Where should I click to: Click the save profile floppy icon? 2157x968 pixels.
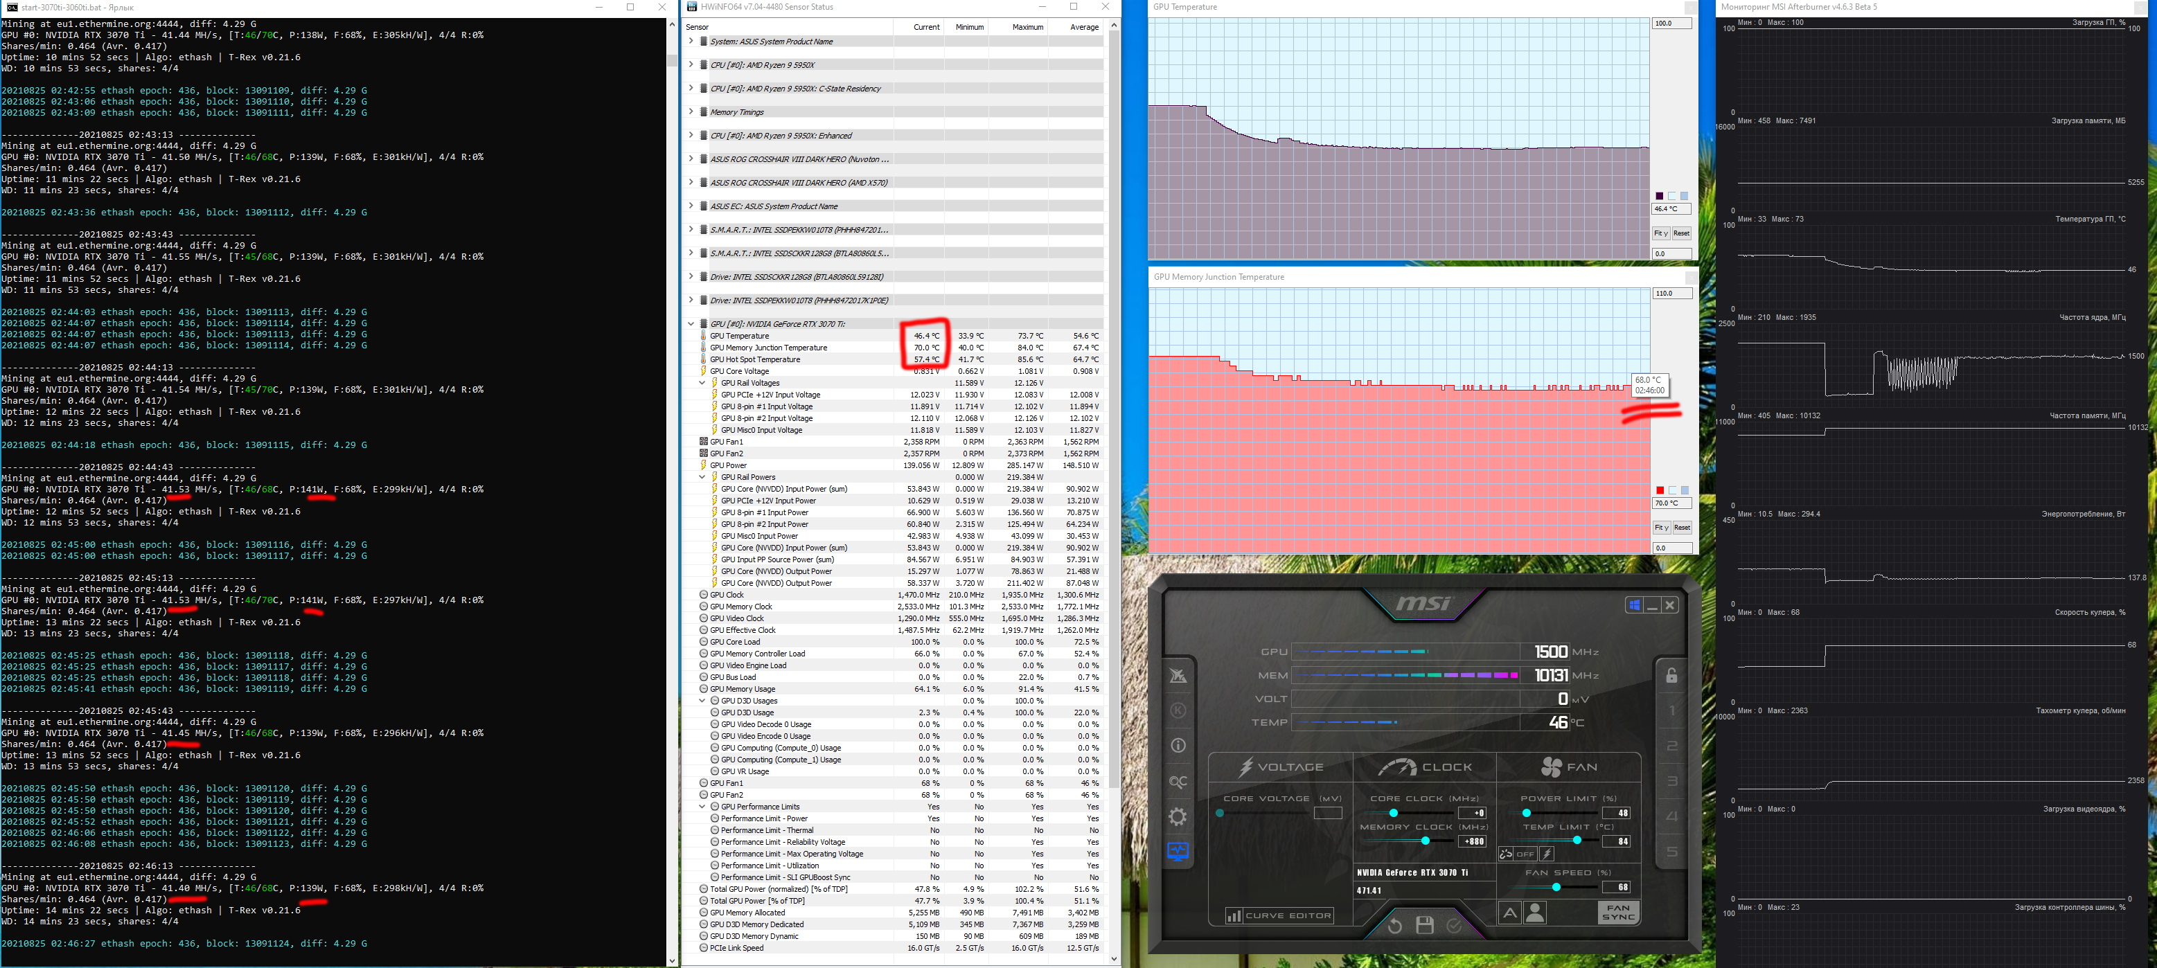(1424, 925)
